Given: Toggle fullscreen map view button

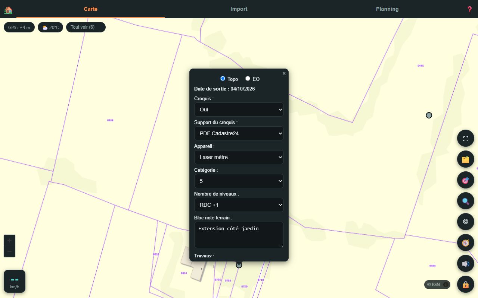Looking at the screenshot, I should click(466, 139).
